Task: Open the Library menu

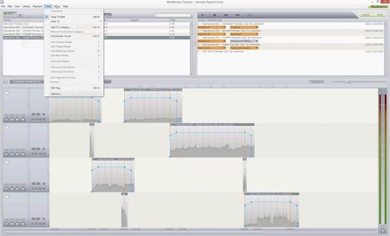Action: (x=26, y=6)
